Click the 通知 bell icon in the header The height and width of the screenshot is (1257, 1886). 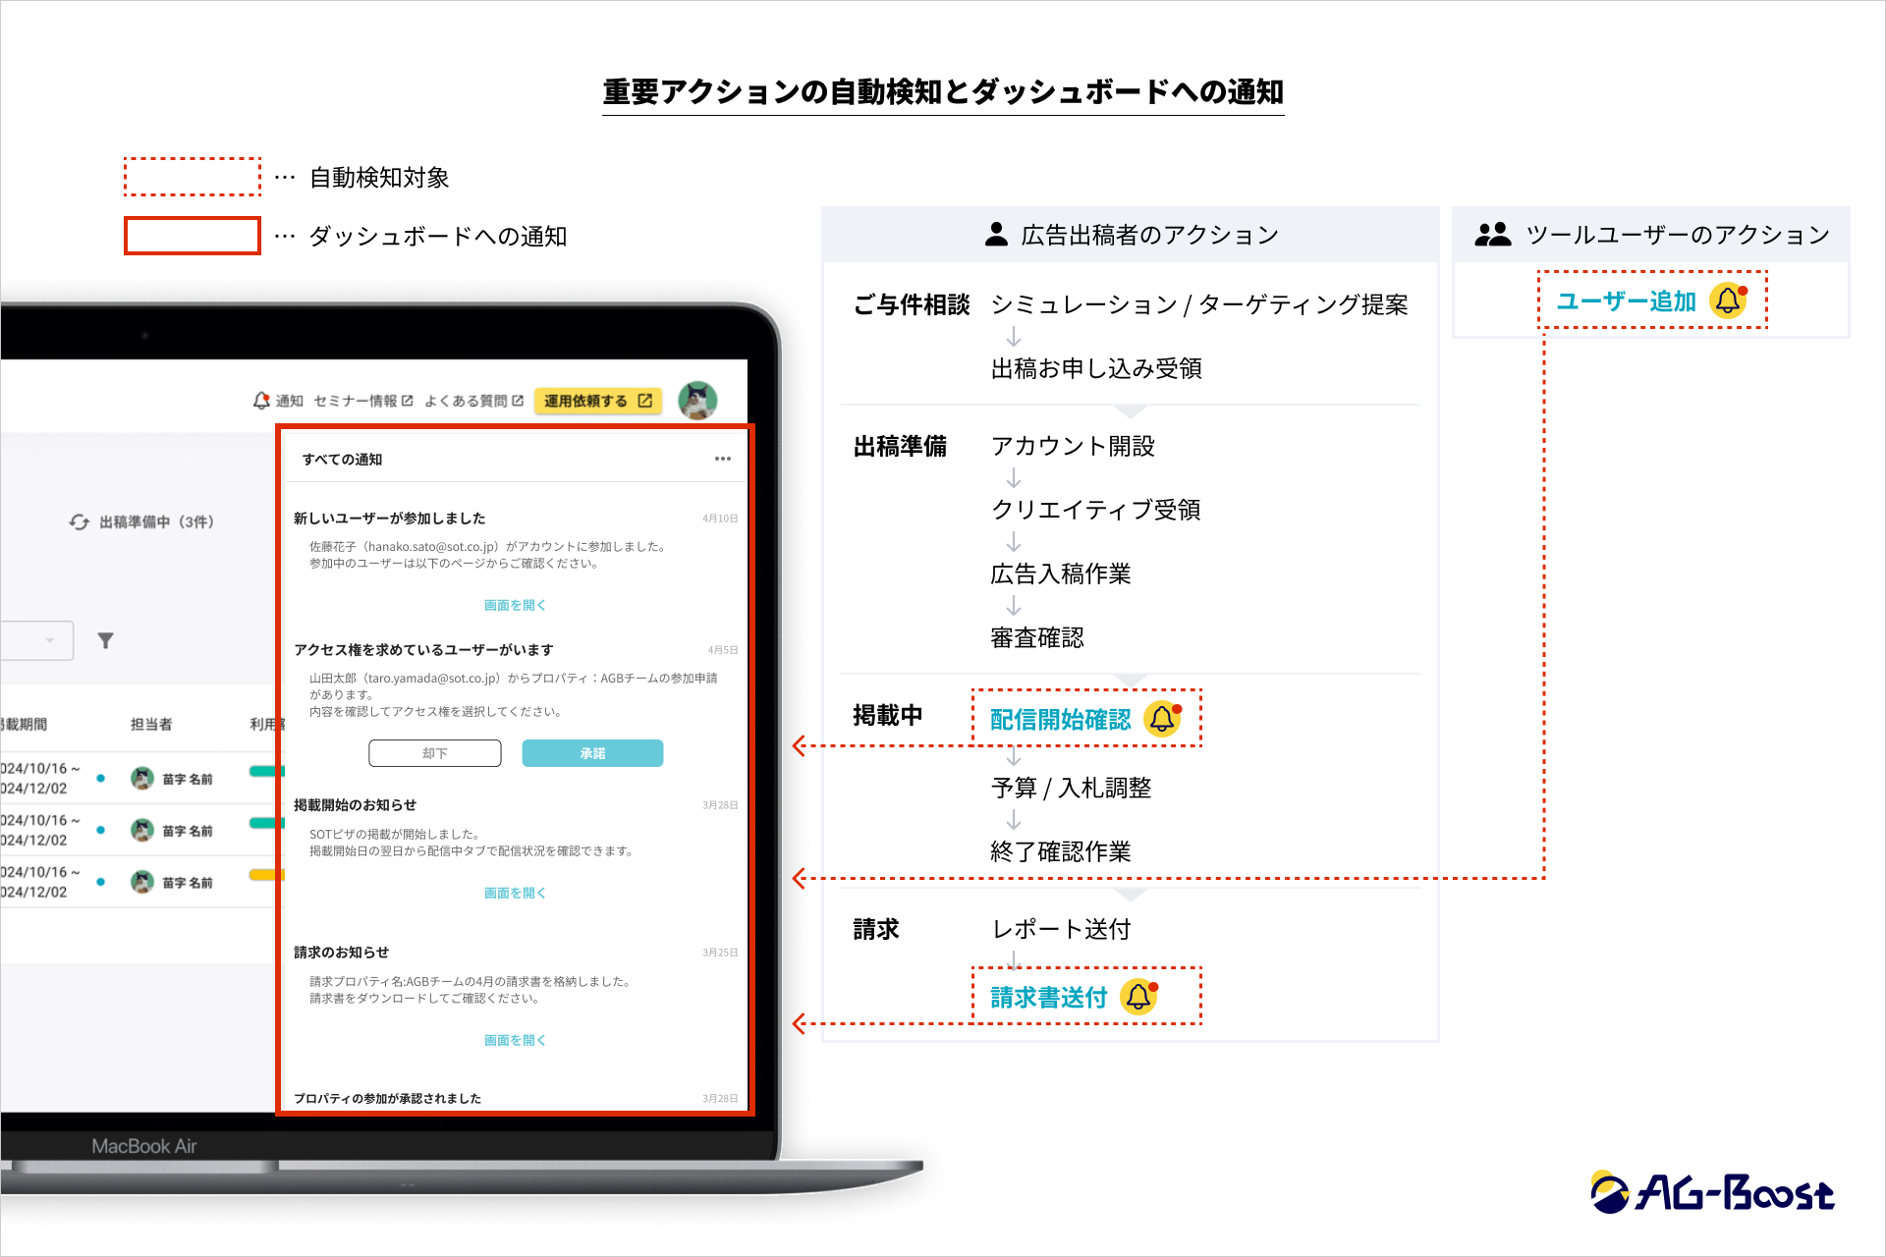click(261, 401)
